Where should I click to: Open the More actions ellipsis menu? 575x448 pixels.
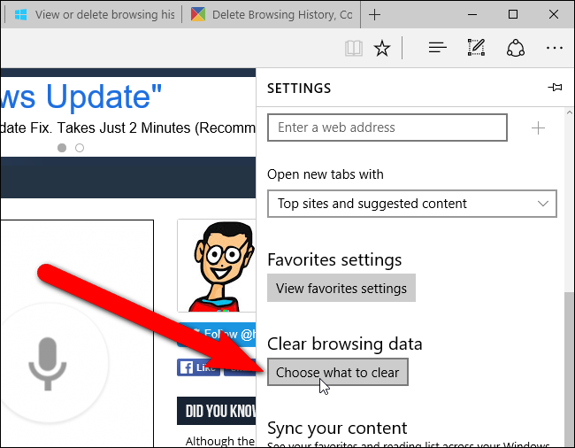pyautogui.click(x=554, y=48)
